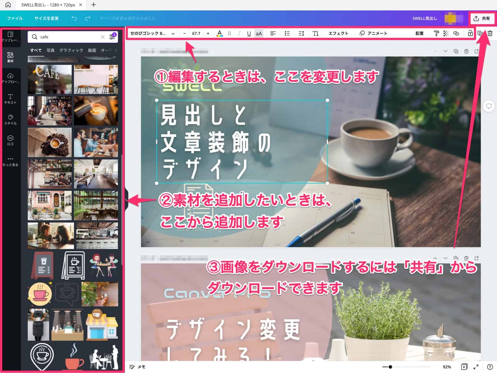Change text alignment
The height and width of the screenshot is (373, 497).
273,33
